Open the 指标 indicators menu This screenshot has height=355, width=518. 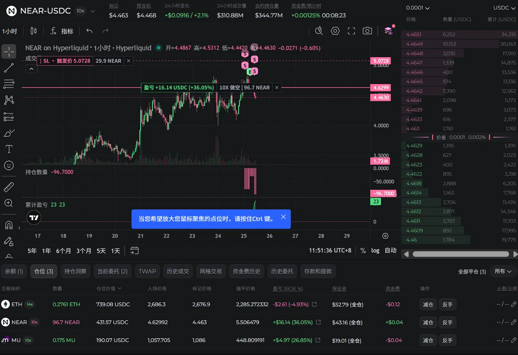click(61, 31)
